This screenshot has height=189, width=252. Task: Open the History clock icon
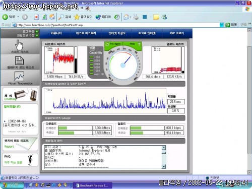coord(117,17)
